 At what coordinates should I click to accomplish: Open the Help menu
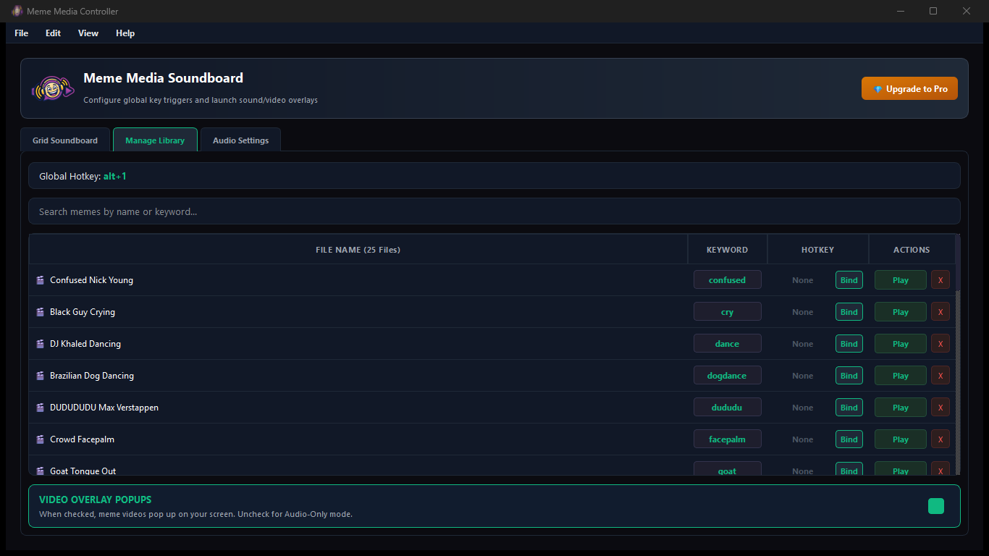125,33
